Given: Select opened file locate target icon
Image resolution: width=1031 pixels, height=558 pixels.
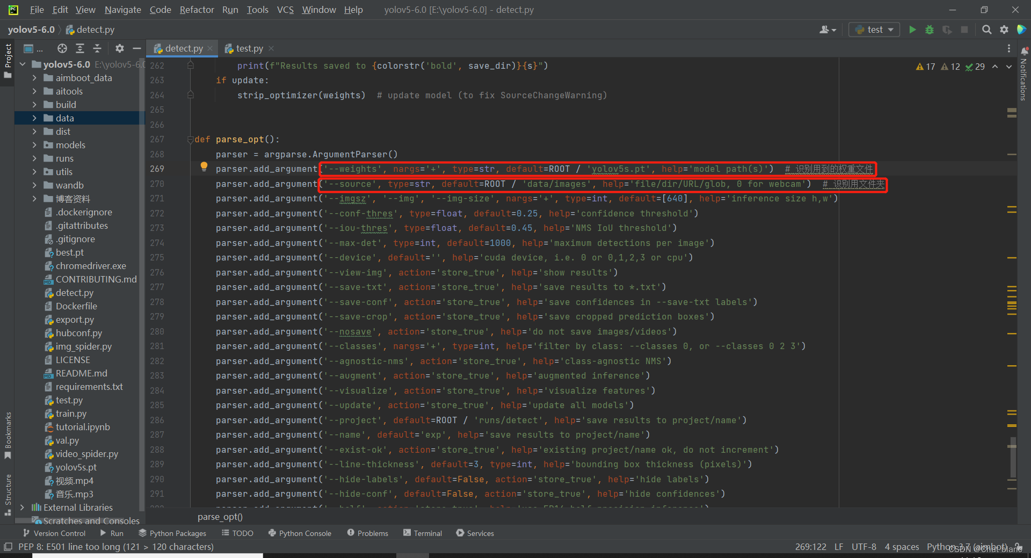Looking at the screenshot, I should (62, 48).
